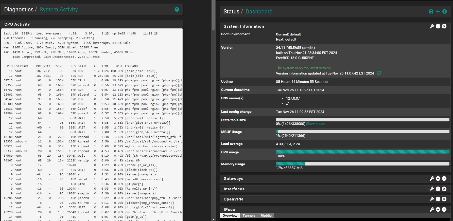This screenshot has width=453, height=221.
Task: Open the Show states link
Action: (316, 124)
